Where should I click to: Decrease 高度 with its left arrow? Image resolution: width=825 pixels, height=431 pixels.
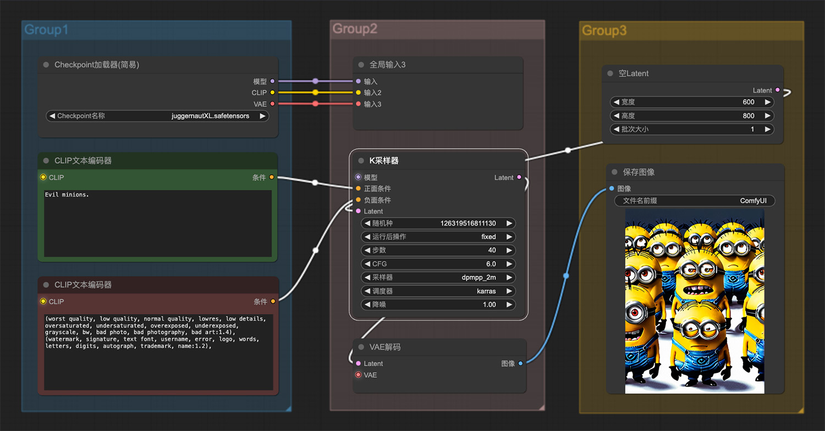[x=617, y=116]
